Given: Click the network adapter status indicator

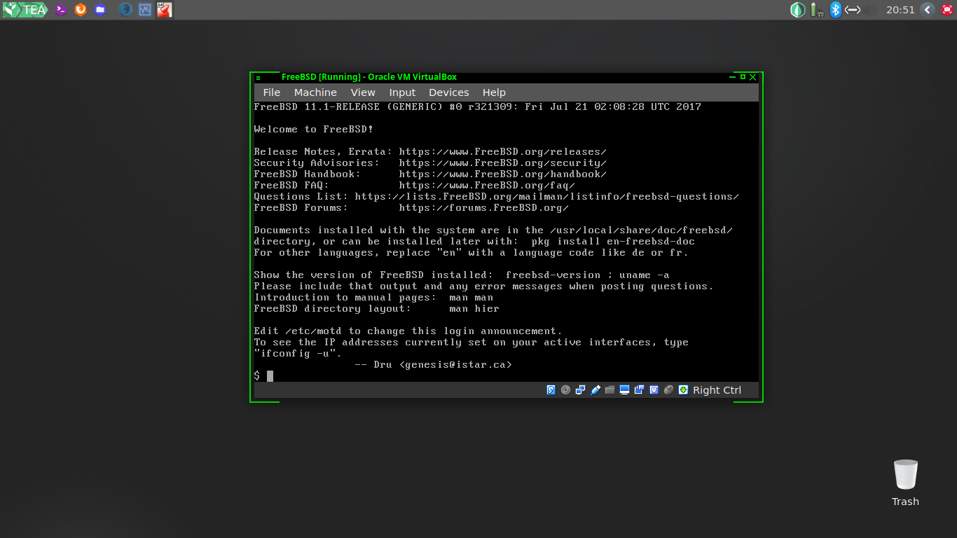Looking at the screenshot, I should [581, 390].
